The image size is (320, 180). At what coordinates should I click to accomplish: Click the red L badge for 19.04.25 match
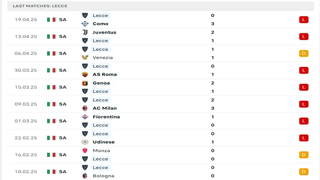click(x=304, y=20)
